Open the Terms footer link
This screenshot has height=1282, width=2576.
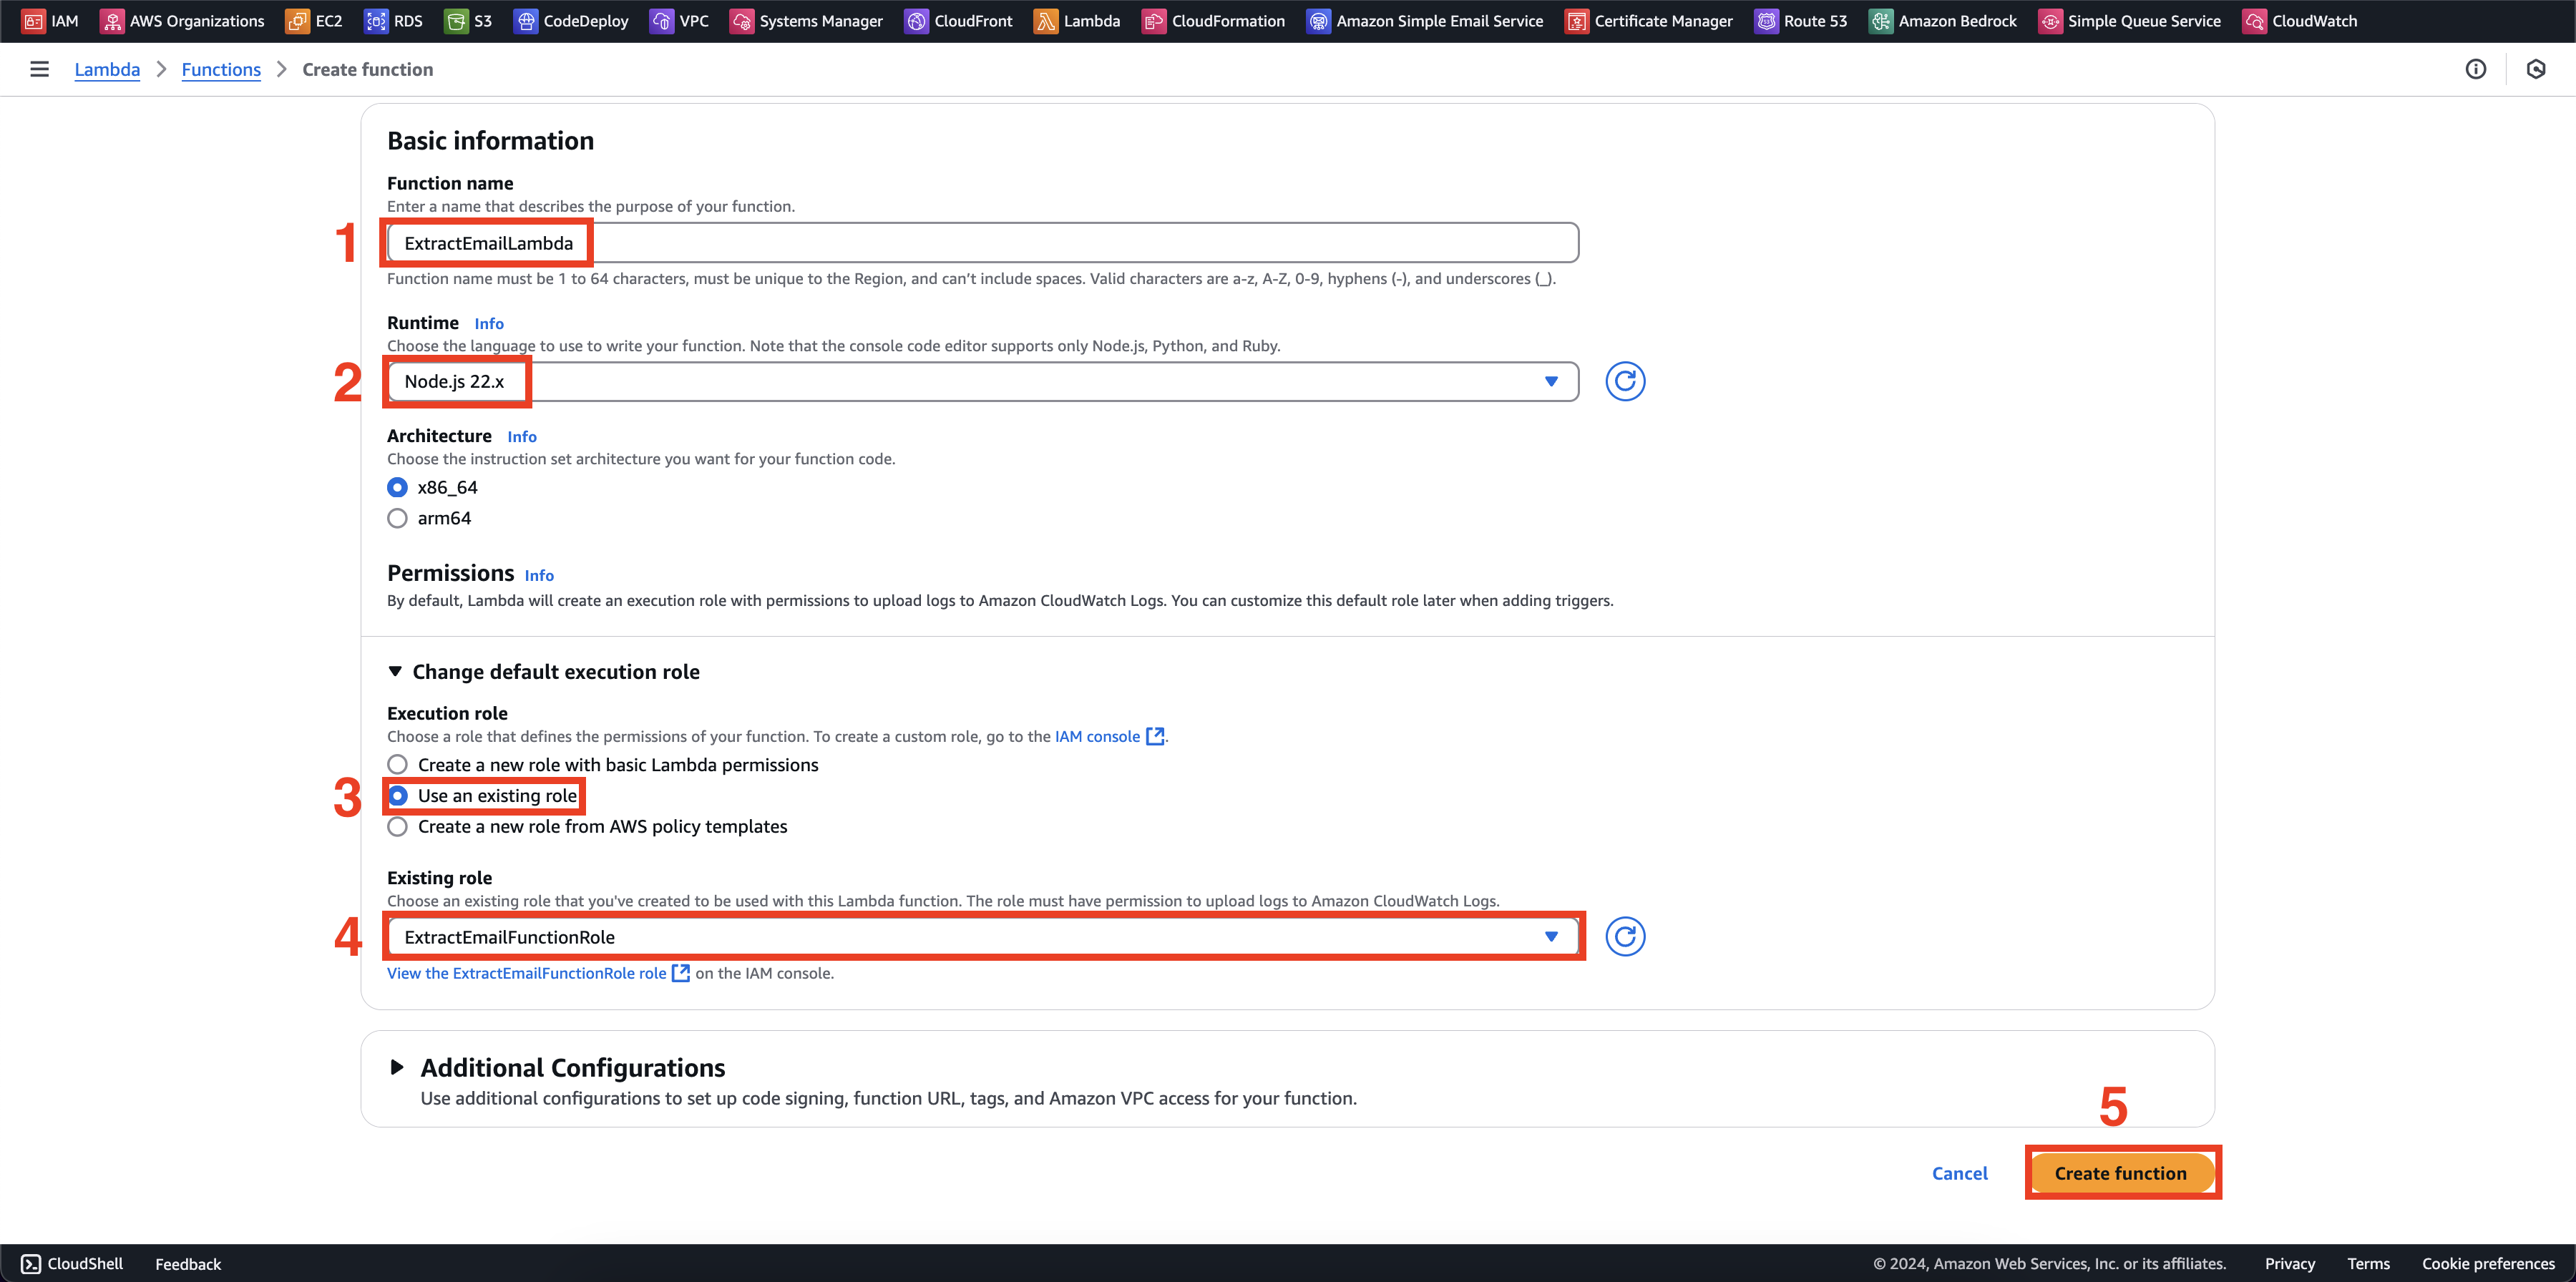[x=2368, y=1264]
